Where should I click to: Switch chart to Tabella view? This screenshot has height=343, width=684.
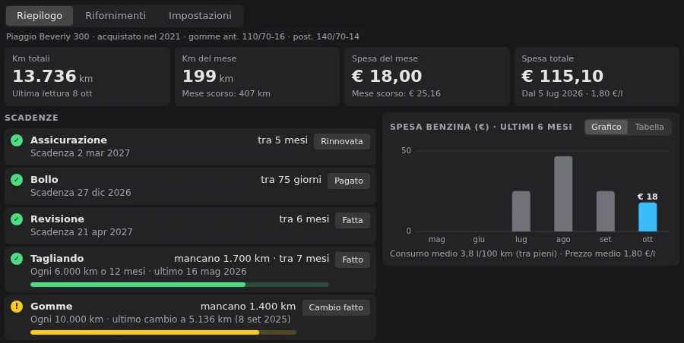pyautogui.click(x=649, y=127)
